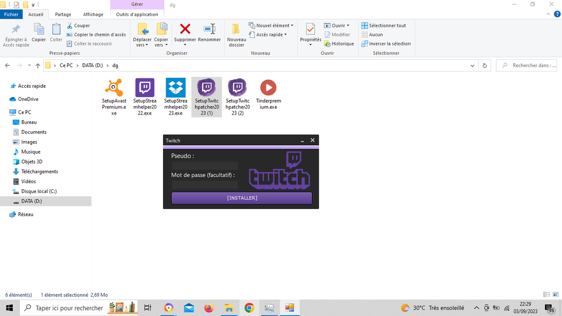Screen dimensions: 562x316
Task: Click Couper scissors command
Action: (78, 25)
